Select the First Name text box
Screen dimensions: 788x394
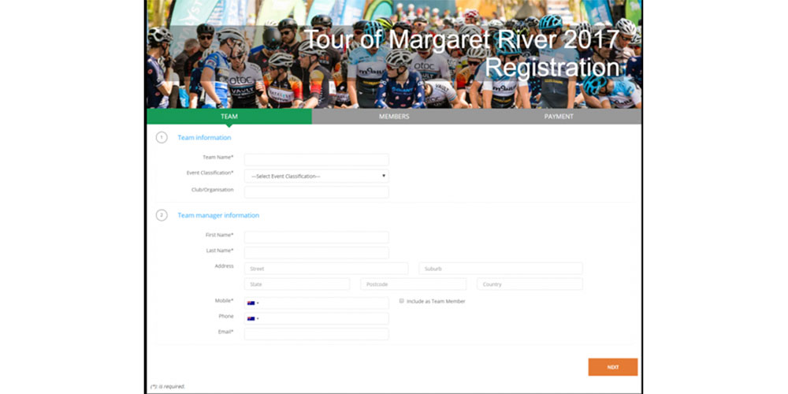pyautogui.click(x=316, y=237)
